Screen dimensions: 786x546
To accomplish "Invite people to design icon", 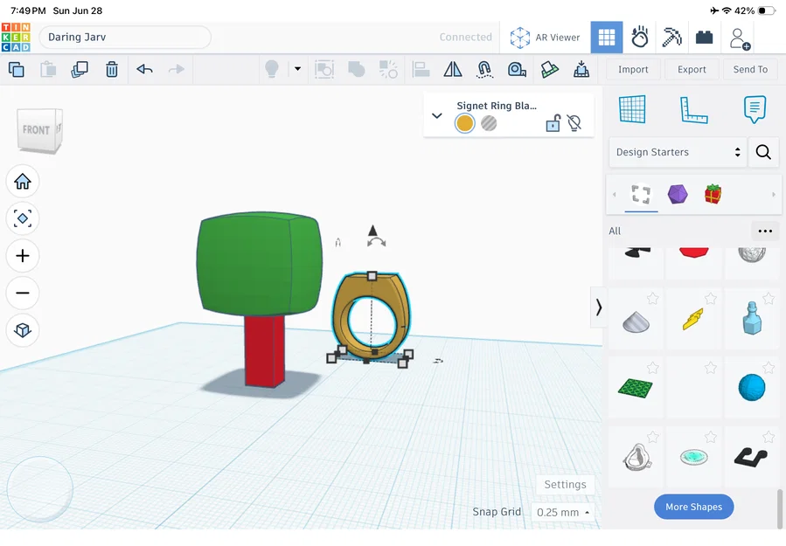I will [x=740, y=38].
